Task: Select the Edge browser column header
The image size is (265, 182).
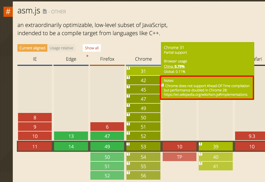Action: coord(71,59)
